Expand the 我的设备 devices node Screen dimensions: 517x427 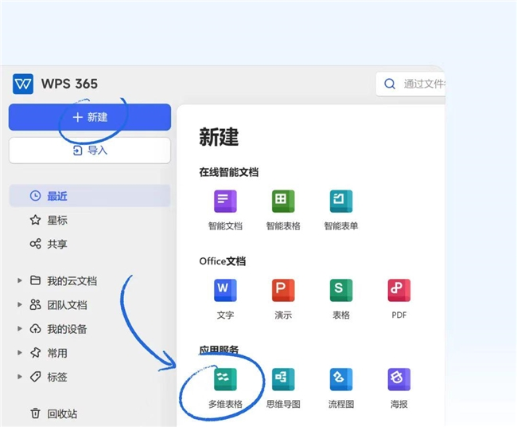pos(19,329)
